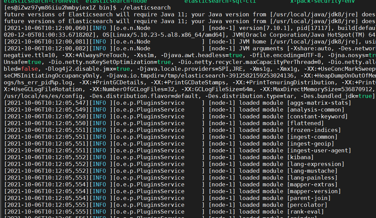Click o.e.p.PluginsService on the aggs-matrix-stats line
Viewport: 376px width, 218px height.
(x=150, y=103)
